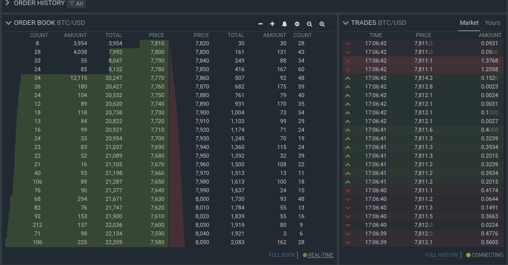Viewport: 508px width, 265px height.
Task: Select ask price 7,900
Action: pos(202,112)
